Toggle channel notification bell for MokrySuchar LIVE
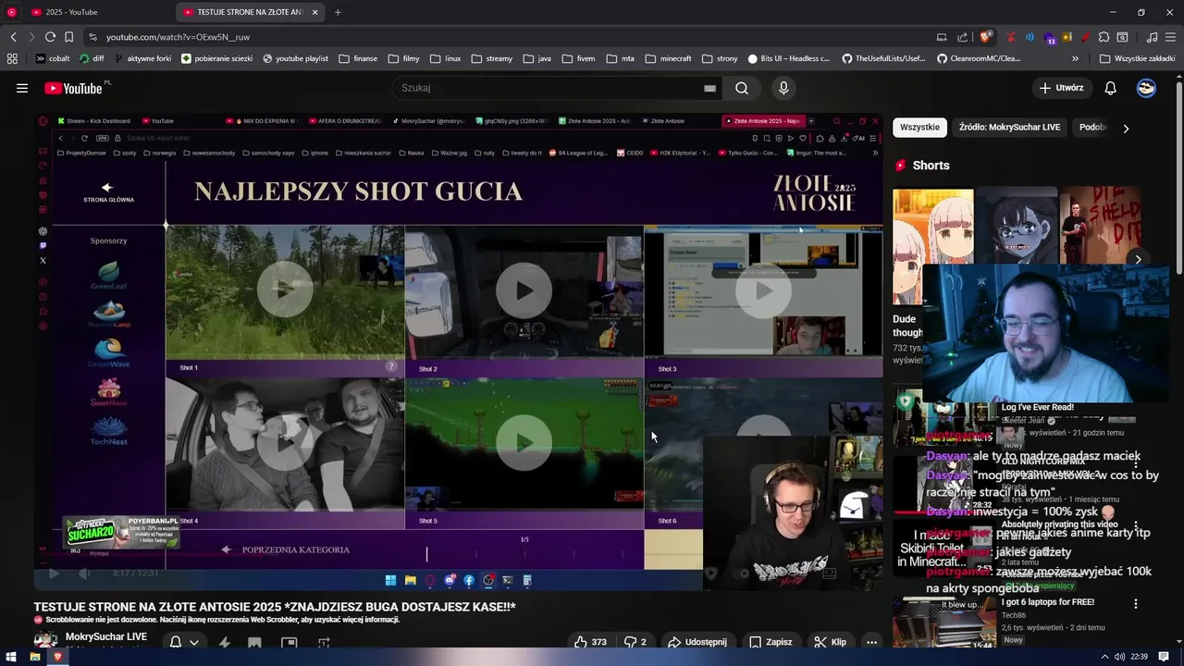 pos(176,642)
